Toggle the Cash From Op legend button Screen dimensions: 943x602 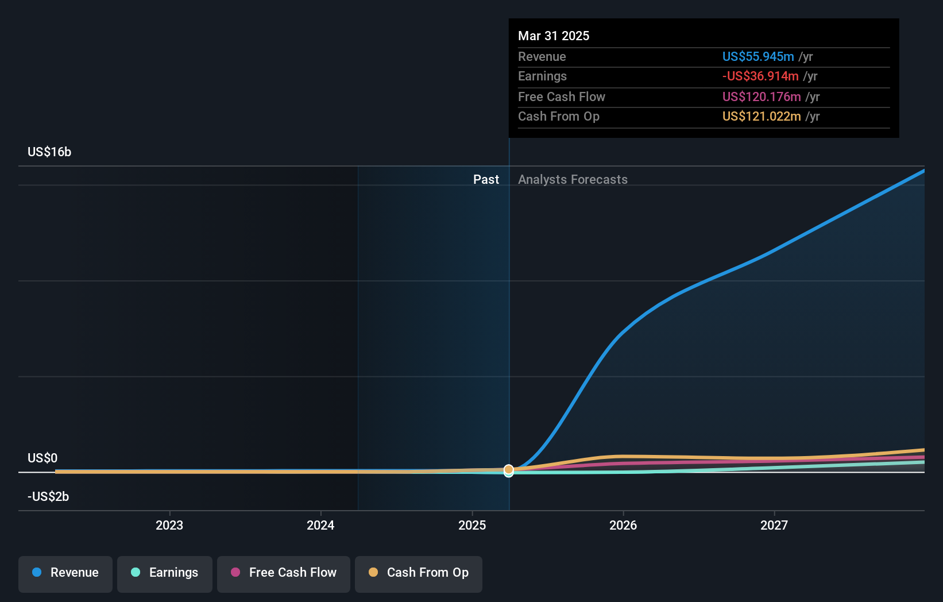click(x=419, y=574)
